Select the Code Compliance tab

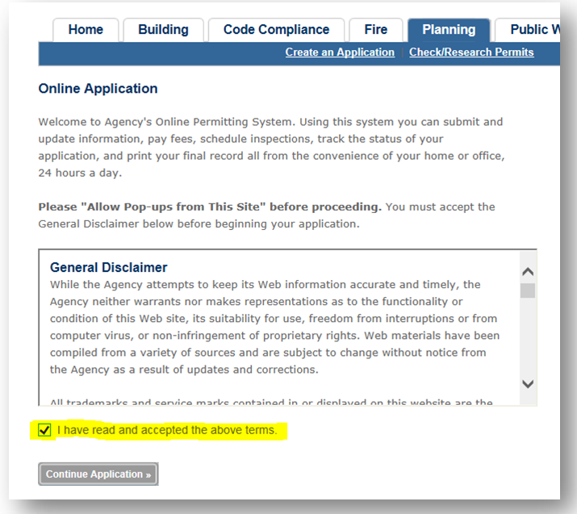(276, 30)
